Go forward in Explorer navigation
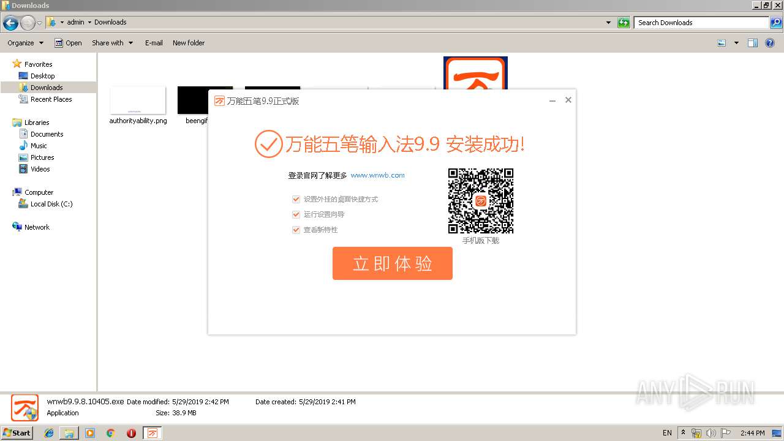The width and height of the screenshot is (784, 441). click(x=28, y=23)
